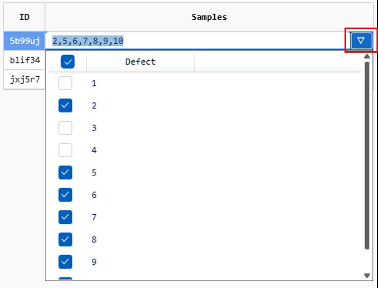Image resolution: width=378 pixels, height=288 pixels.
Task: Check the checkbox for defect 1
Action: 65,83
